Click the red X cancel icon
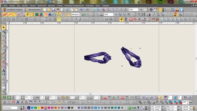Viewport: 197px width, 111px height. [x=131, y=19]
